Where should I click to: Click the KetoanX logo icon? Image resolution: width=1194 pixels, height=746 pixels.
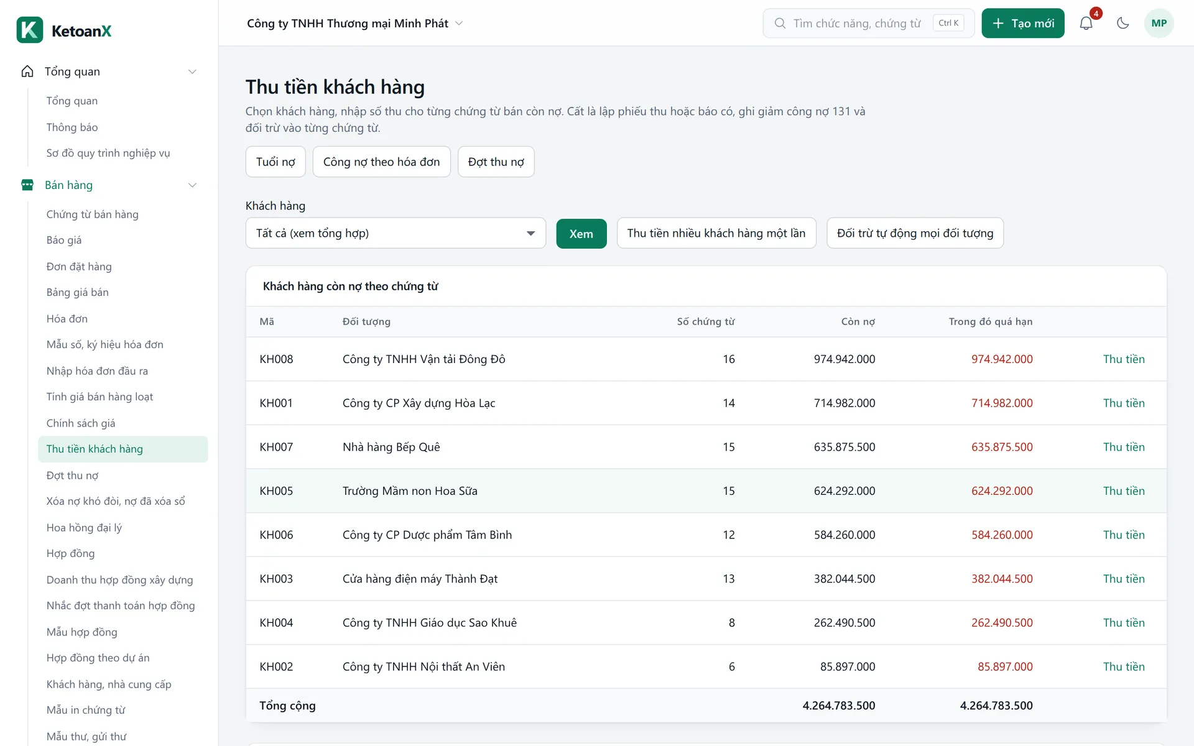tap(30, 30)
